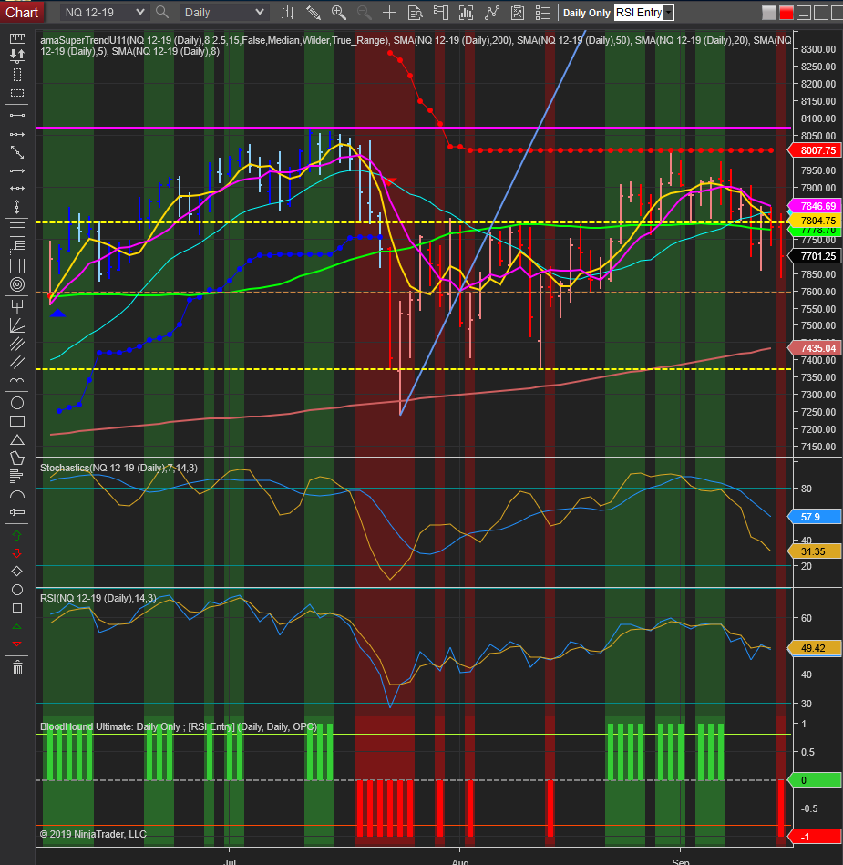
Task: Open the bar style toolbar button
Action: (287, 12)
